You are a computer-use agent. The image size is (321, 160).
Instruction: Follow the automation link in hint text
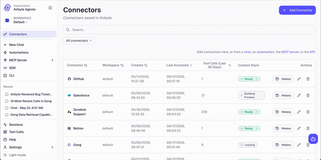pos(266,52)
